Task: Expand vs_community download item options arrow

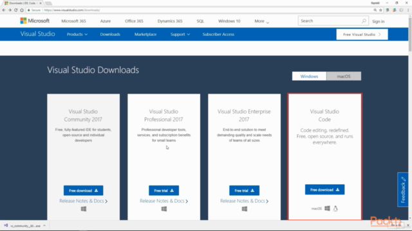Action: (44, 225)
